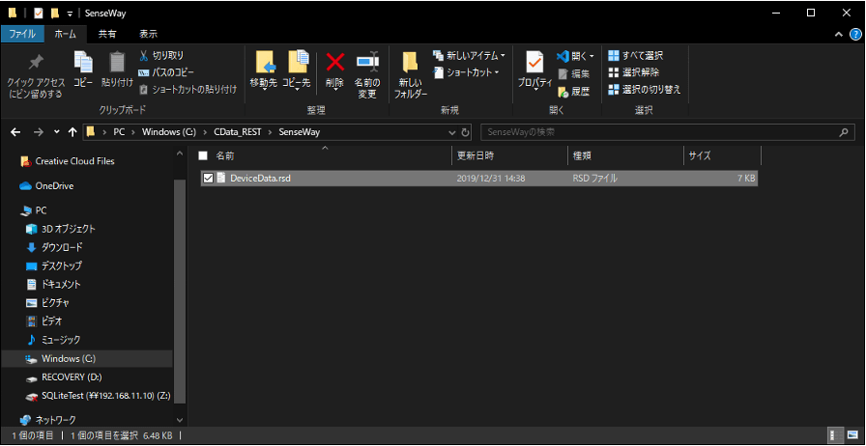Viewport: 866px width, 446px height.
Task: Expand the 開く (Open) dropdown arrow
Action: [x=592, y=56]
